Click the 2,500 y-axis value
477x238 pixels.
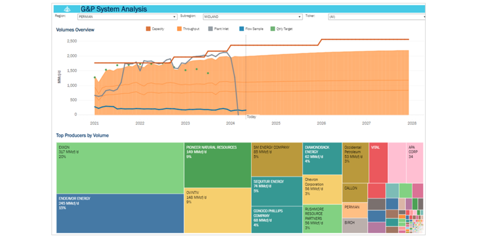[x=72, y=41]
